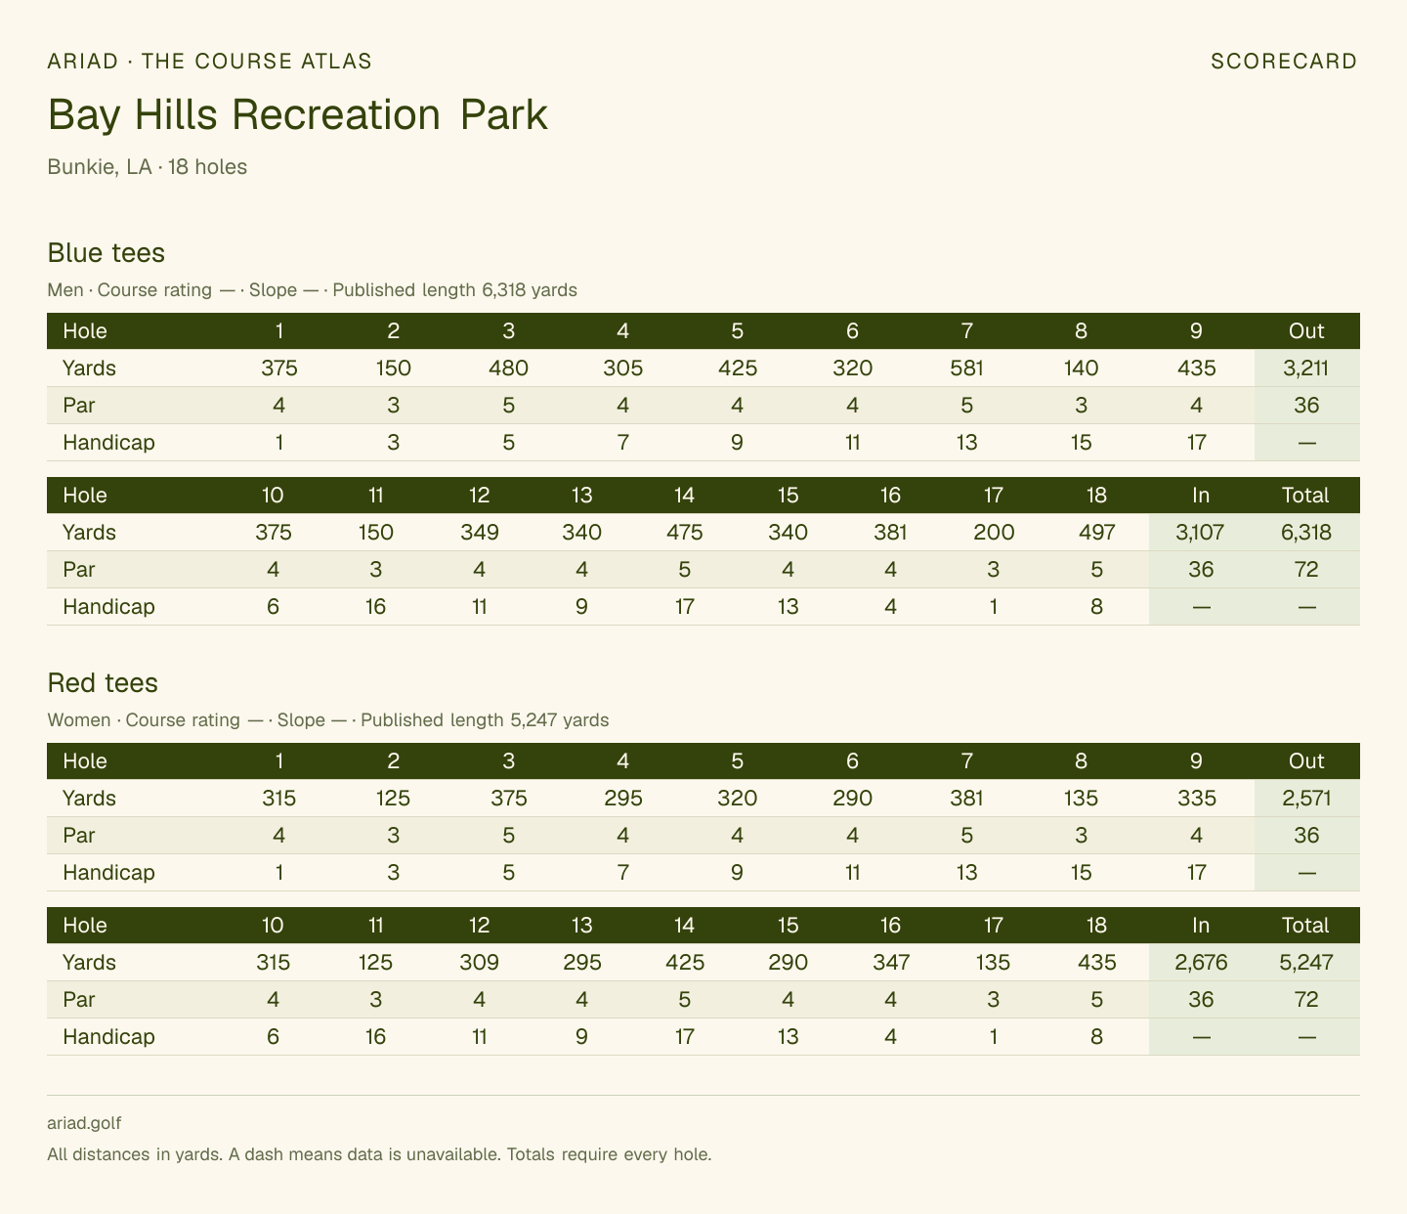Click the 475 yards cell for Blue hole 14
The image size is (1407, 1214).
[x=685, y=533]
